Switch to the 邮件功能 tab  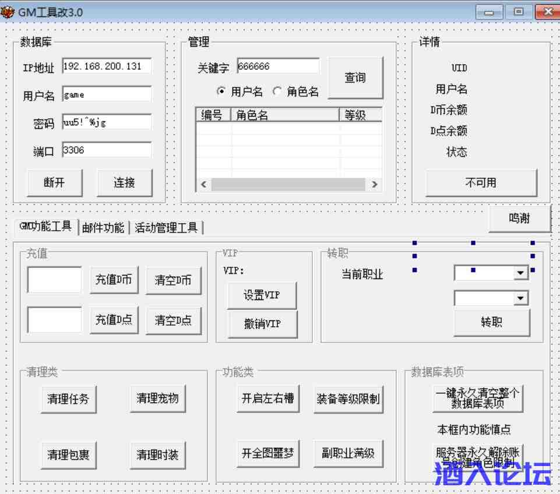click(103, 228)
